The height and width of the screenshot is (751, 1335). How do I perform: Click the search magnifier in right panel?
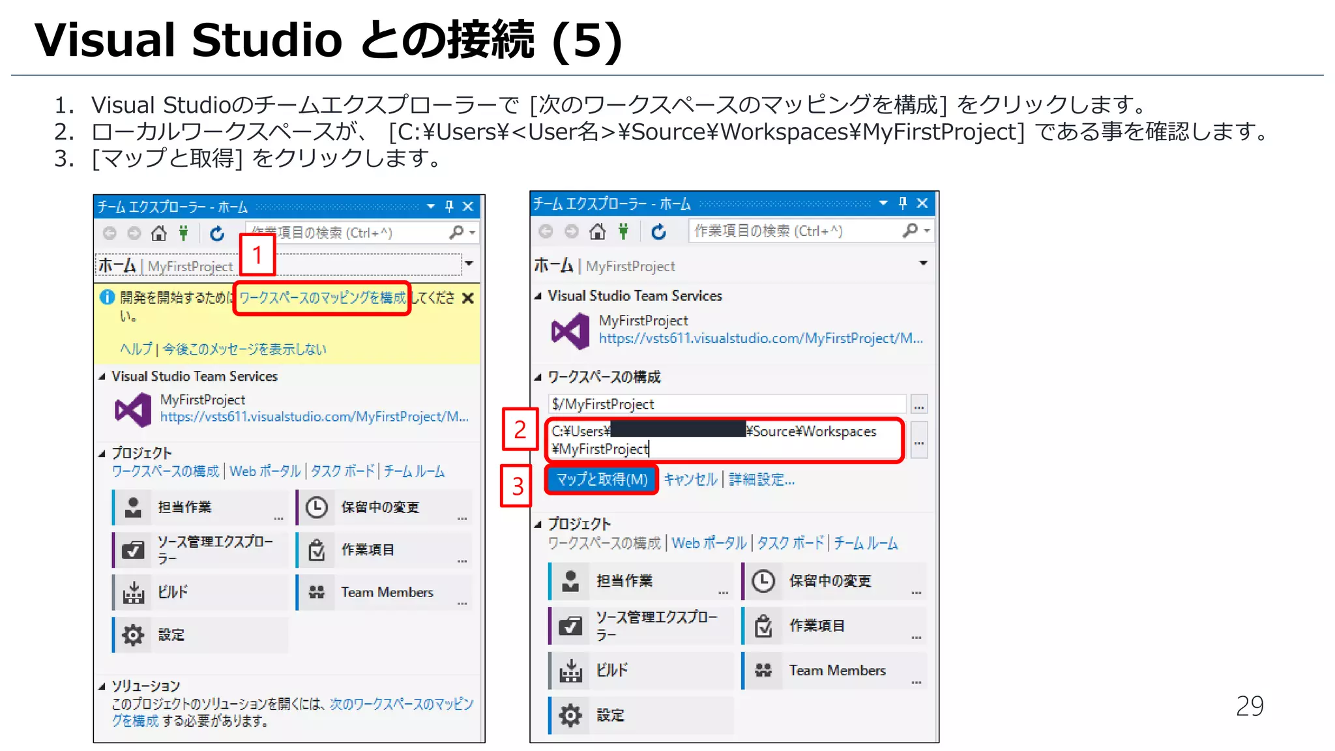[910, 230]
